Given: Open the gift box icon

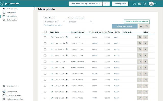Looking at the screenshot, I should (140, 4).
